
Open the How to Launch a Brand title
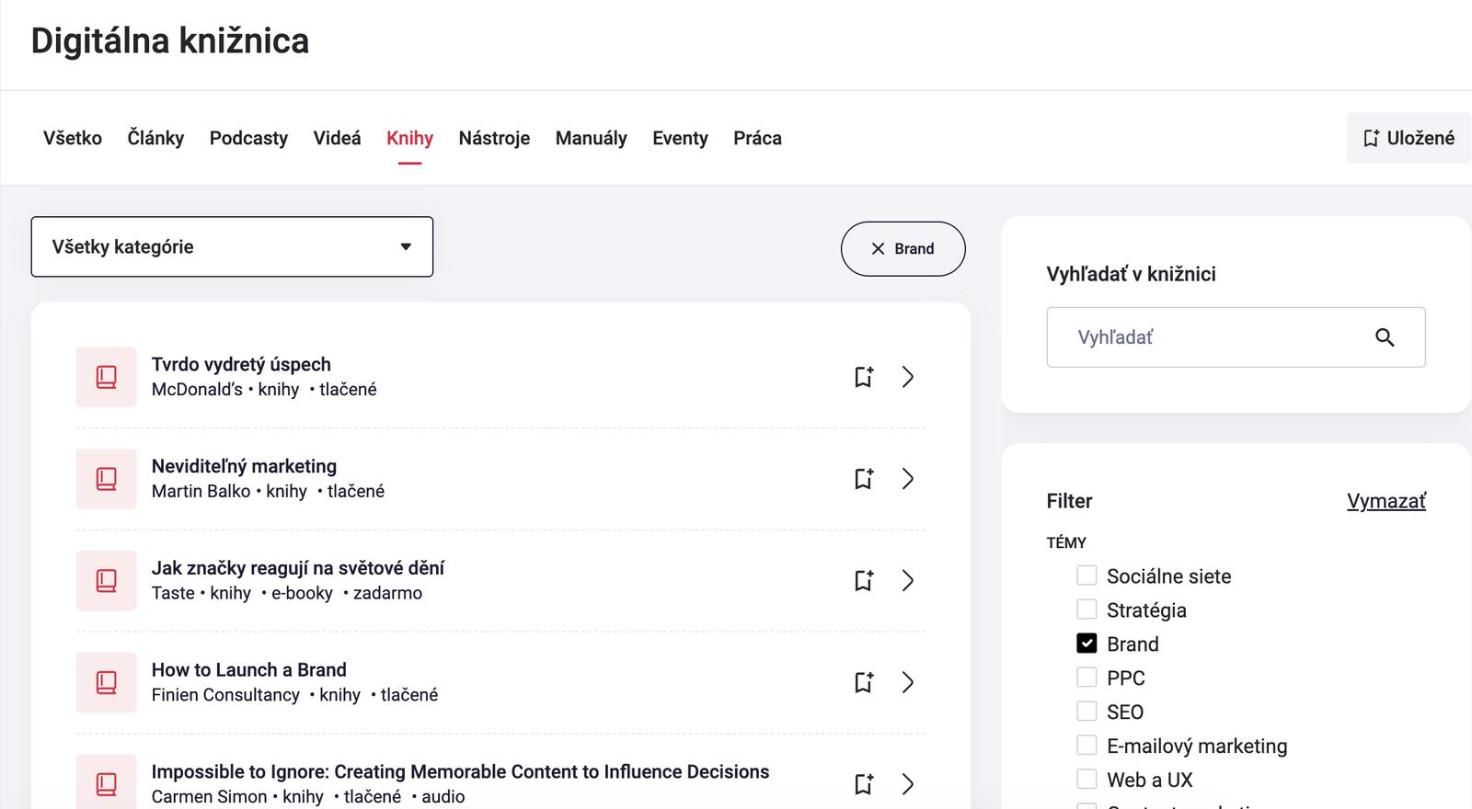point(249,670)
